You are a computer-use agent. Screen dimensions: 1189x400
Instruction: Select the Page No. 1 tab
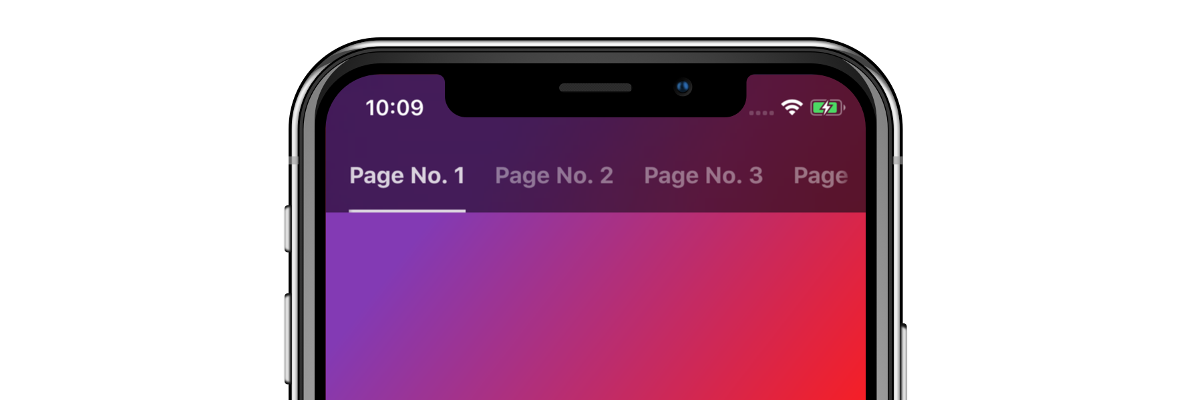407,175
